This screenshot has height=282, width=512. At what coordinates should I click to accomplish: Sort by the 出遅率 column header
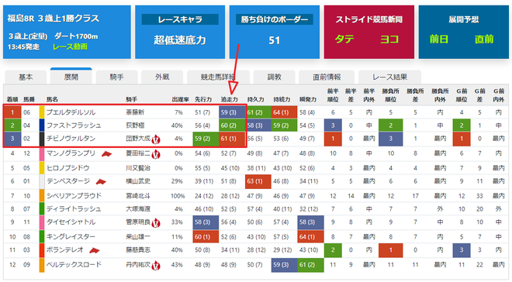click(x=180, y=99)
